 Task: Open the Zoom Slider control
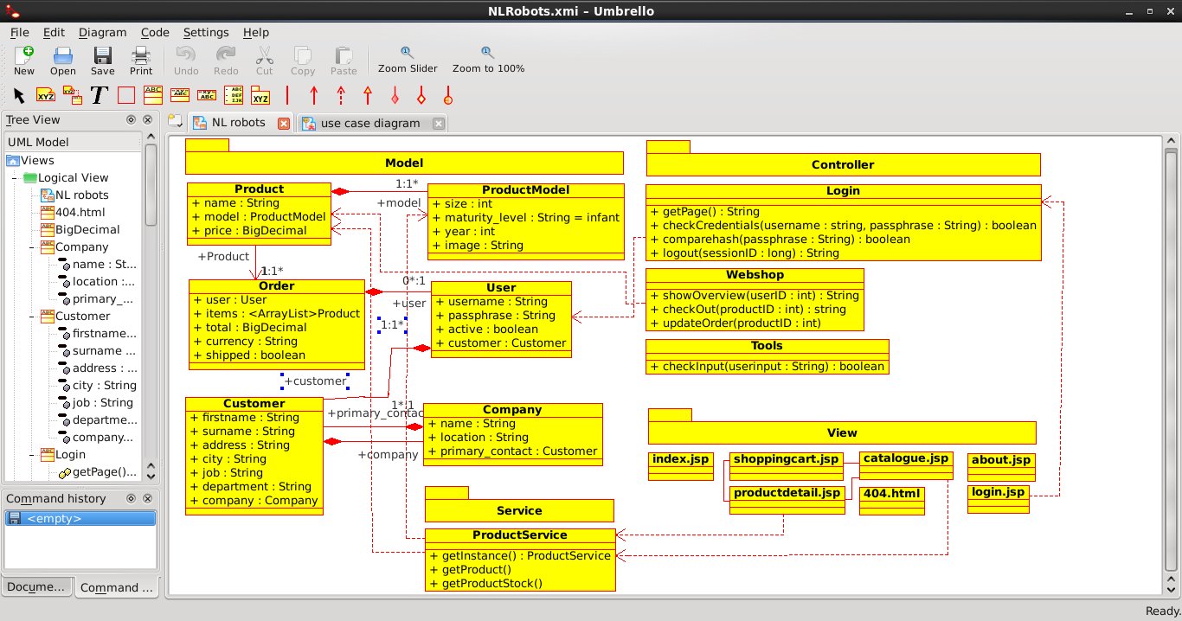(x=408, y=61)
